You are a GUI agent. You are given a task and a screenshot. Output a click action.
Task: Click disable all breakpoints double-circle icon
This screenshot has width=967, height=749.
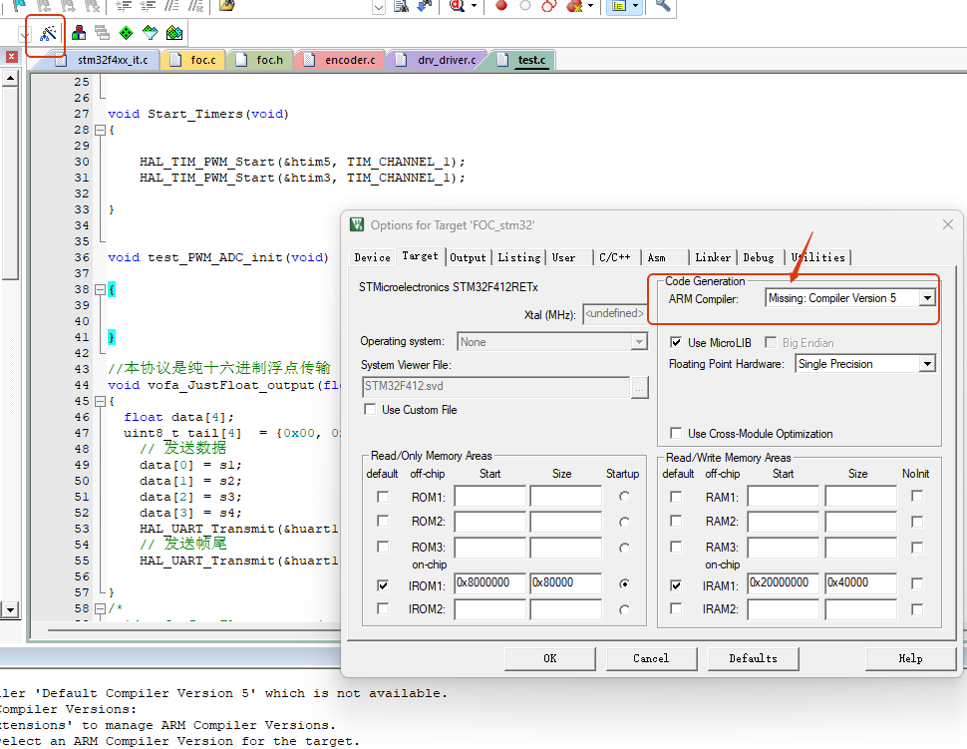click(x=548, y=6)
